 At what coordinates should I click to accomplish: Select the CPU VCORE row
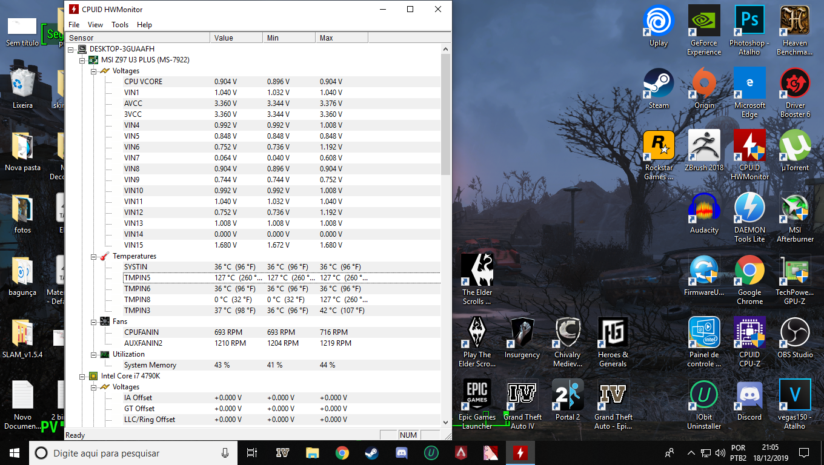tap(282, 82)
